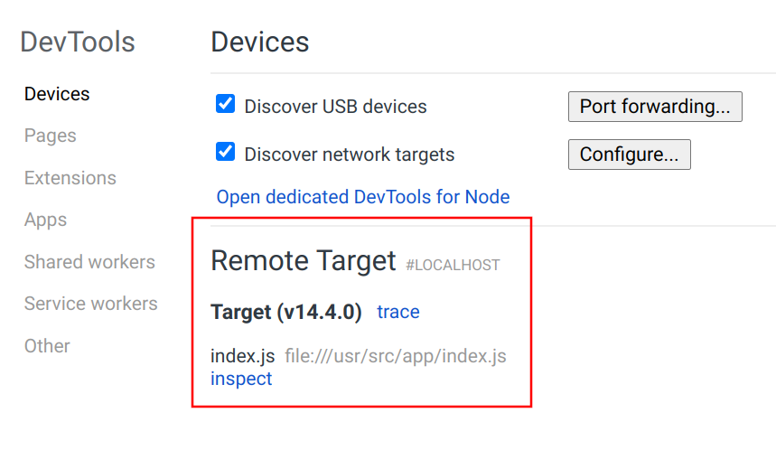Click the Port forwarding button

click(655, 107)
